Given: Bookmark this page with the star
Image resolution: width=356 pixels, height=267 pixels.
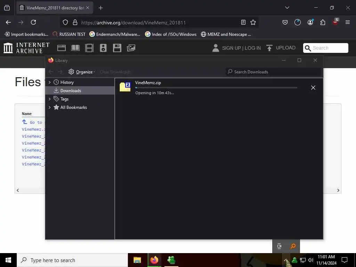Looking at the screenshot, I should tap(253, 22).
